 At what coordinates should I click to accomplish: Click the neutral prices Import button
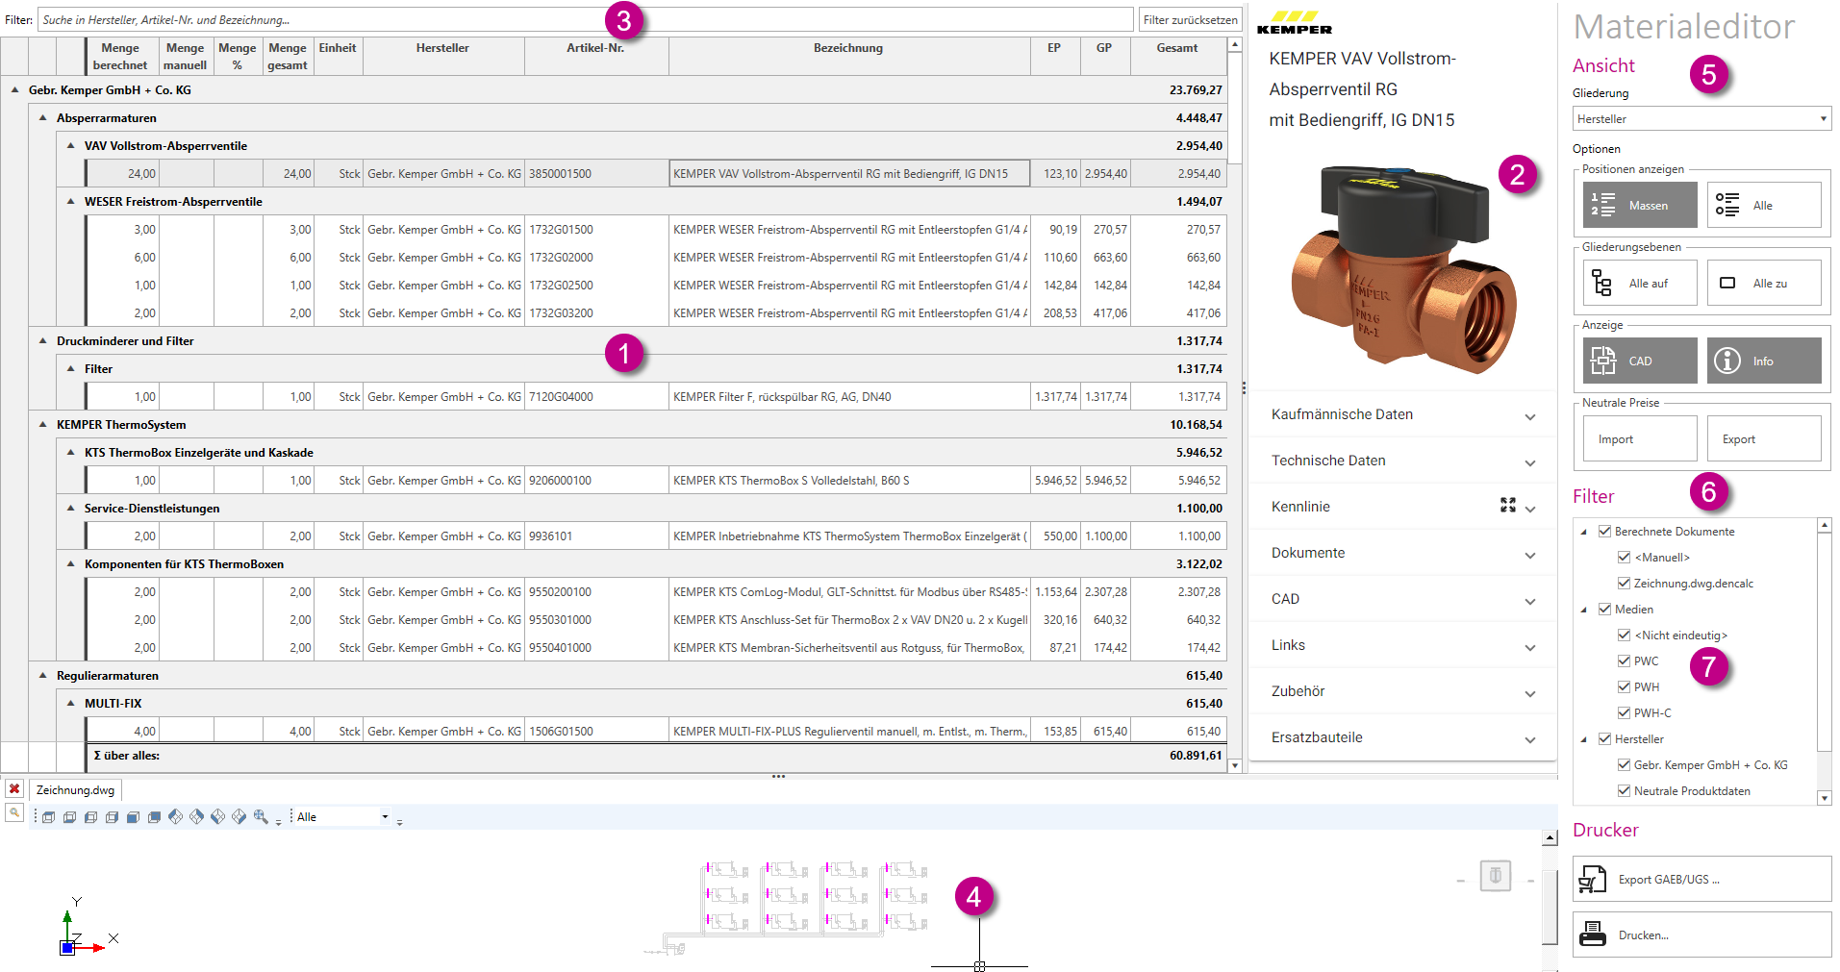[x=1640, y=438]
